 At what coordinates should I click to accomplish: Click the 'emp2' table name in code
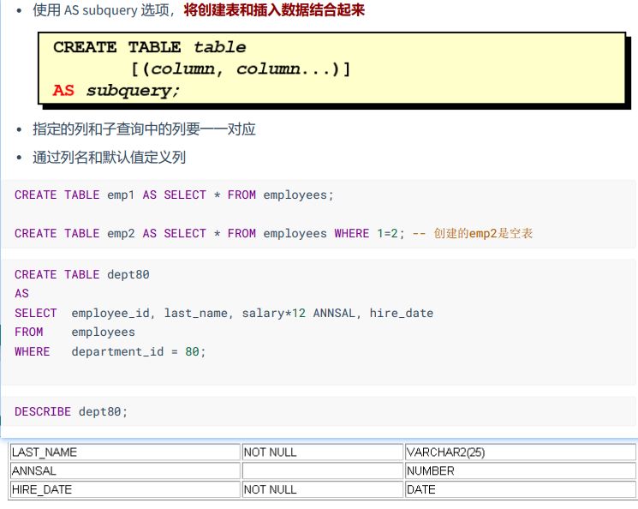(x=121, y=233)
